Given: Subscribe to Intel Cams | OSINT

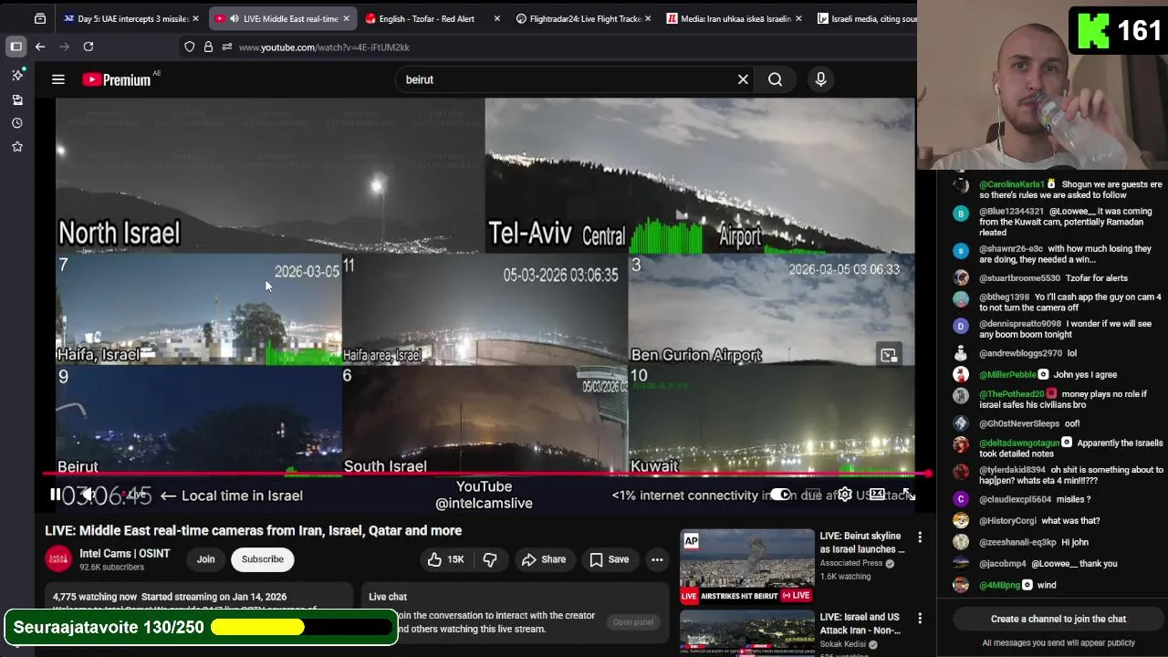Looking at the screenshot, I should [262, 559].
